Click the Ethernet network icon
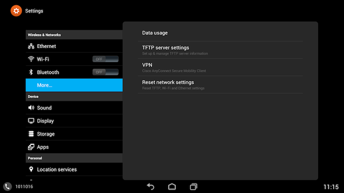The image size is (344, 193). (x=31, y=46)
